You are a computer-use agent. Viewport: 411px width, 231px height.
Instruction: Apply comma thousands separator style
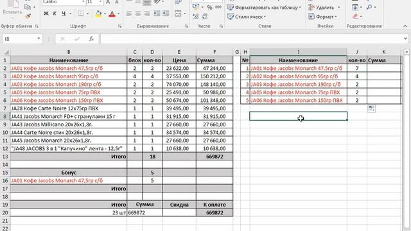[x=218, y=7]
